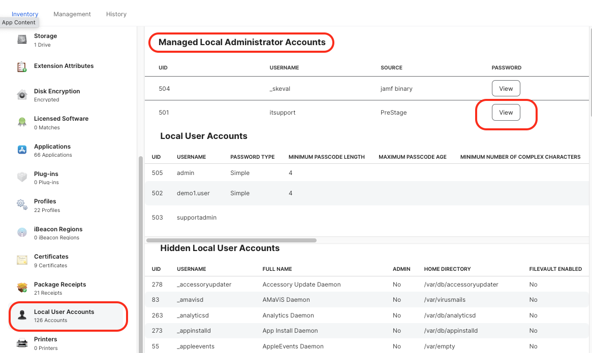Image resolution: width=592 pixels, height=353 pixels.
Task: Click the Local User Accounts person icon
Action: 22,315
